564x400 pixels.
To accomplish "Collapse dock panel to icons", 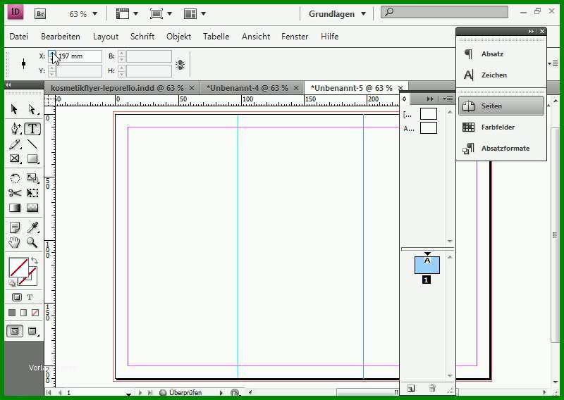I will point(531,31).
